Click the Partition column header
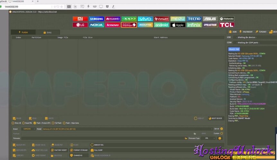Screen dimensions: 277x160 pos(36,37)
